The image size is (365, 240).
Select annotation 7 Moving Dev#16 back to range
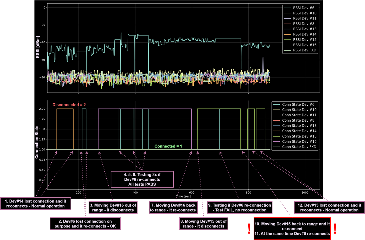(173, 207)
